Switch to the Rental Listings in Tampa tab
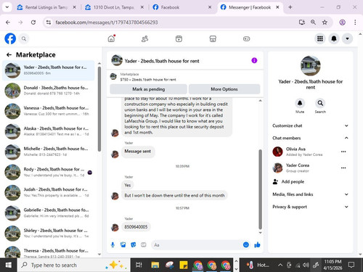The height and width of the screenshot is (272, 363). pos(46,7)
